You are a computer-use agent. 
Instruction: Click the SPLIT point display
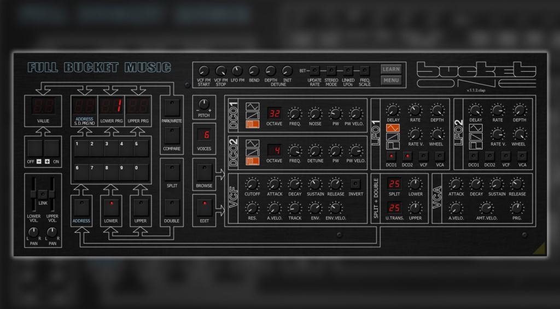pos(394,184)
